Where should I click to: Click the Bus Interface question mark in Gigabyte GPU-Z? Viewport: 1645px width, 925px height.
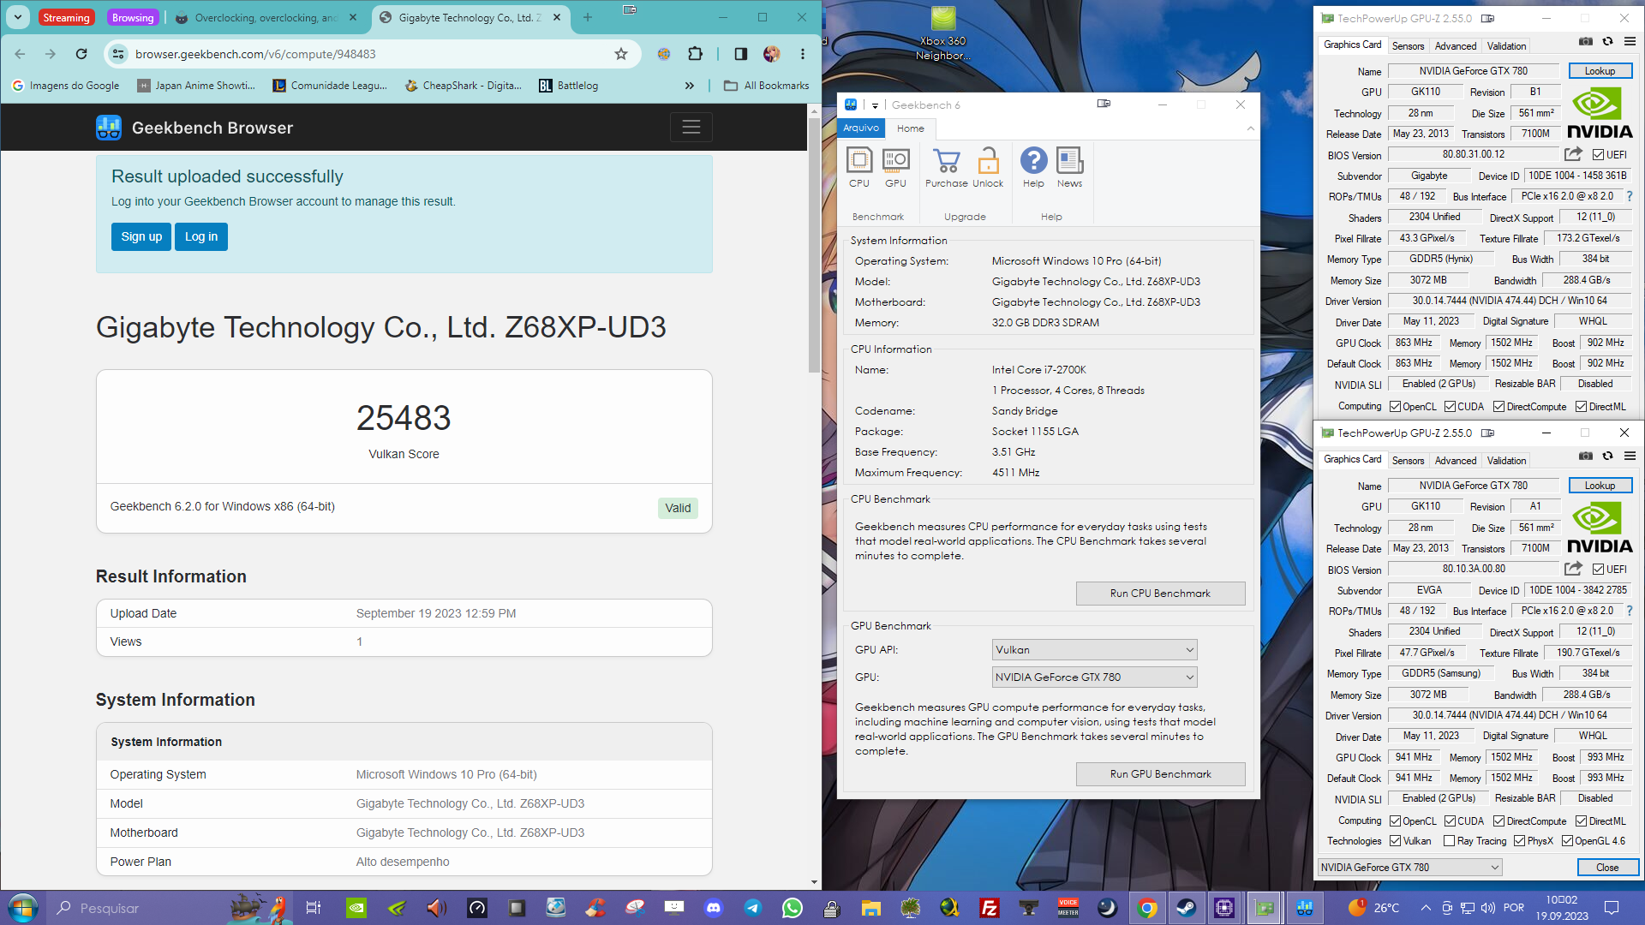click(1630, 196)
